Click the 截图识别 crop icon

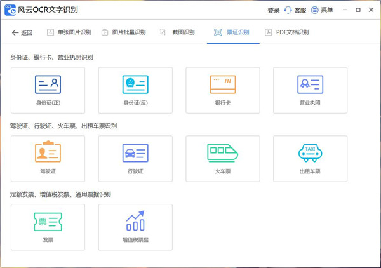163,32
